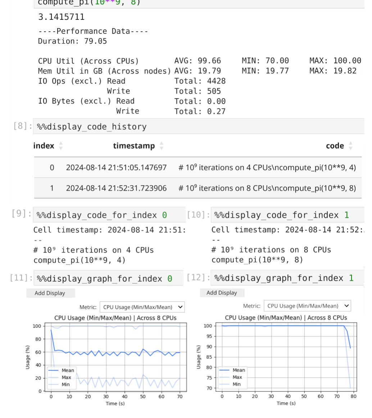Click CPU Util MIN: 70.00 value
The width and height of the screenshot is (372, 418).
pyautogui.click(x=265, y=61)
